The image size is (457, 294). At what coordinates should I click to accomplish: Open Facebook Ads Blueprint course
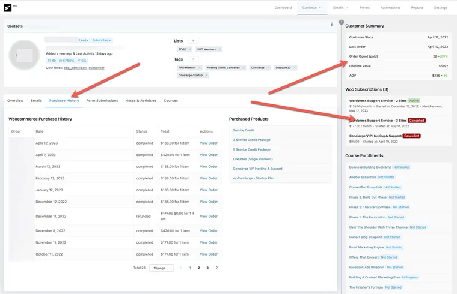[x=367, y=267]
